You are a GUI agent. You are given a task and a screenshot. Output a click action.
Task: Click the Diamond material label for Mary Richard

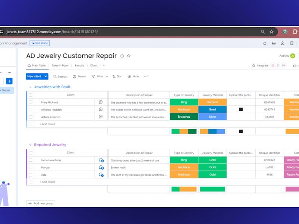click(212, 102)
